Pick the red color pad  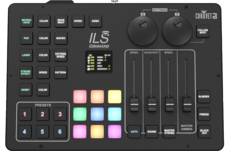click(x=80, y=97)
